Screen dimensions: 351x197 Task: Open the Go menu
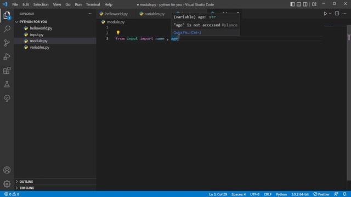click(x=68, y=4)
